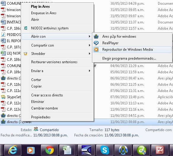Click the Fecha de creación date value
This screenshot has height=156, width=173.
[122, 135]
